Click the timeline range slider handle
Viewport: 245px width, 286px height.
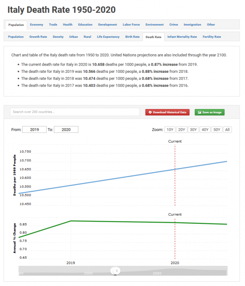coord(115,271)
